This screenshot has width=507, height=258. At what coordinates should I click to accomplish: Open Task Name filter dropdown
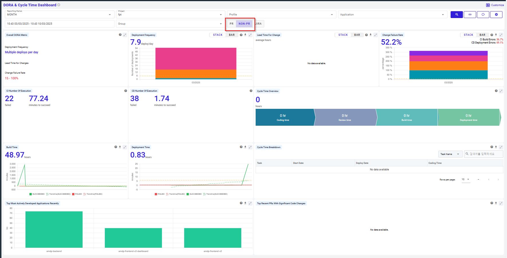click(450, 154)
